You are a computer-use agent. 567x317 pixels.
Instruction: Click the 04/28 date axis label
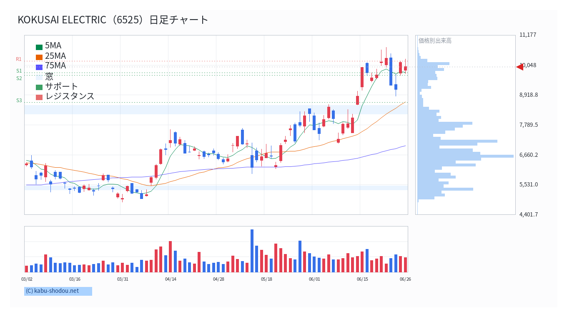click(x=218, y=279)
